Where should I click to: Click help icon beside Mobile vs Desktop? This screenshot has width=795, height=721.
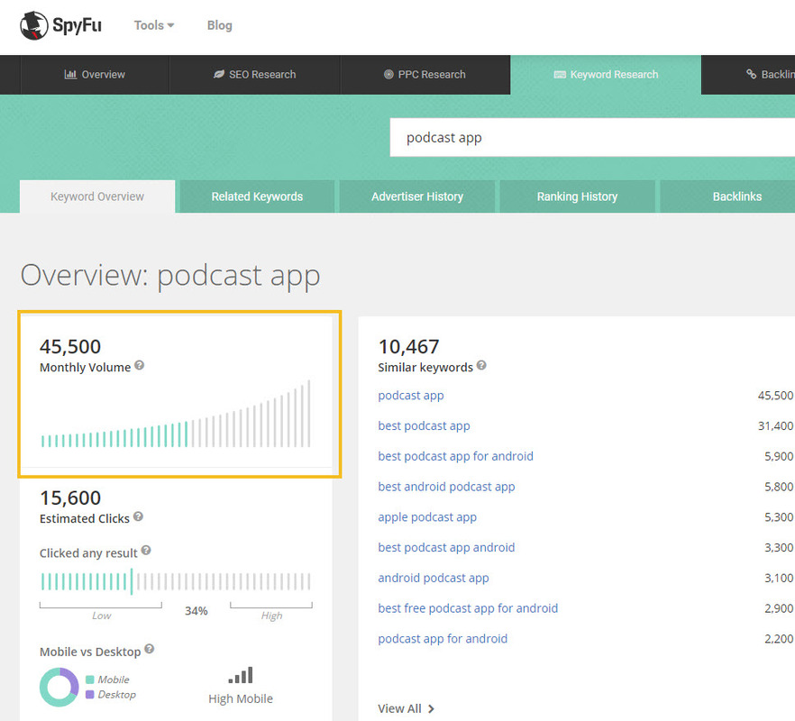[150, 650]
